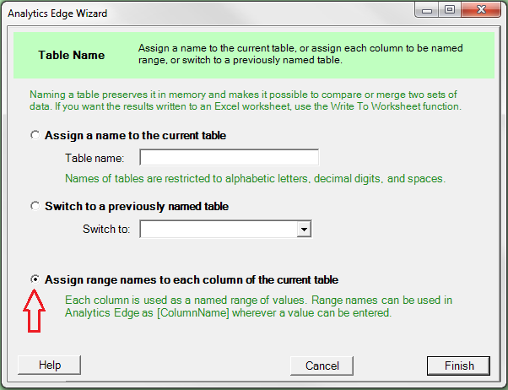Choose "Assign range names to each column" radio
The image size is (508, 390).
point(35,279)
